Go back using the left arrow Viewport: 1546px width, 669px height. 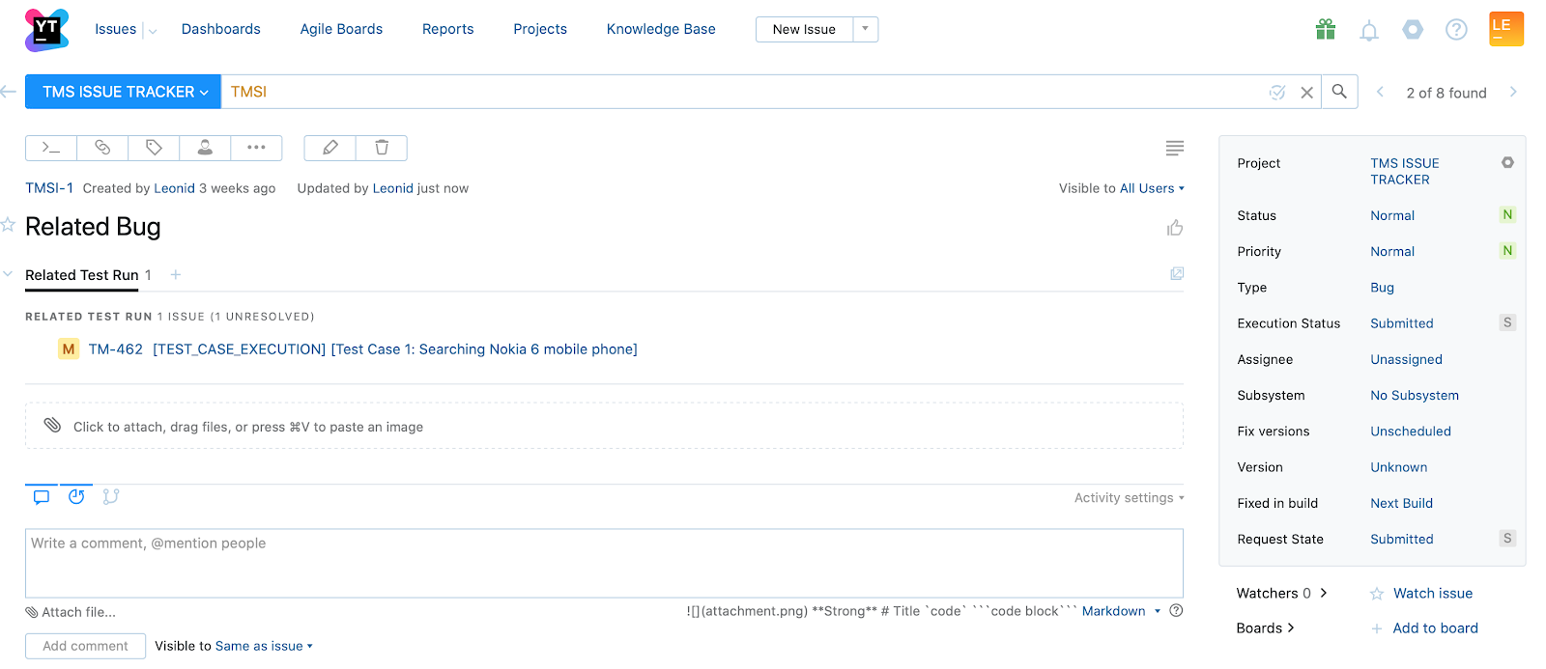click(9, 92)
